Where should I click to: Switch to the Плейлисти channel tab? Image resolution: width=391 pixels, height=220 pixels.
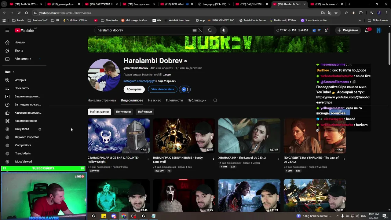pyautogui.click(x=174, y=100)
